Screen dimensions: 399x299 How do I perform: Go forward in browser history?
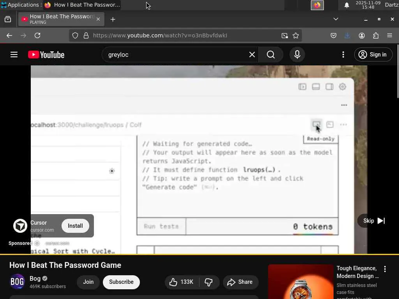pos(23,35)
